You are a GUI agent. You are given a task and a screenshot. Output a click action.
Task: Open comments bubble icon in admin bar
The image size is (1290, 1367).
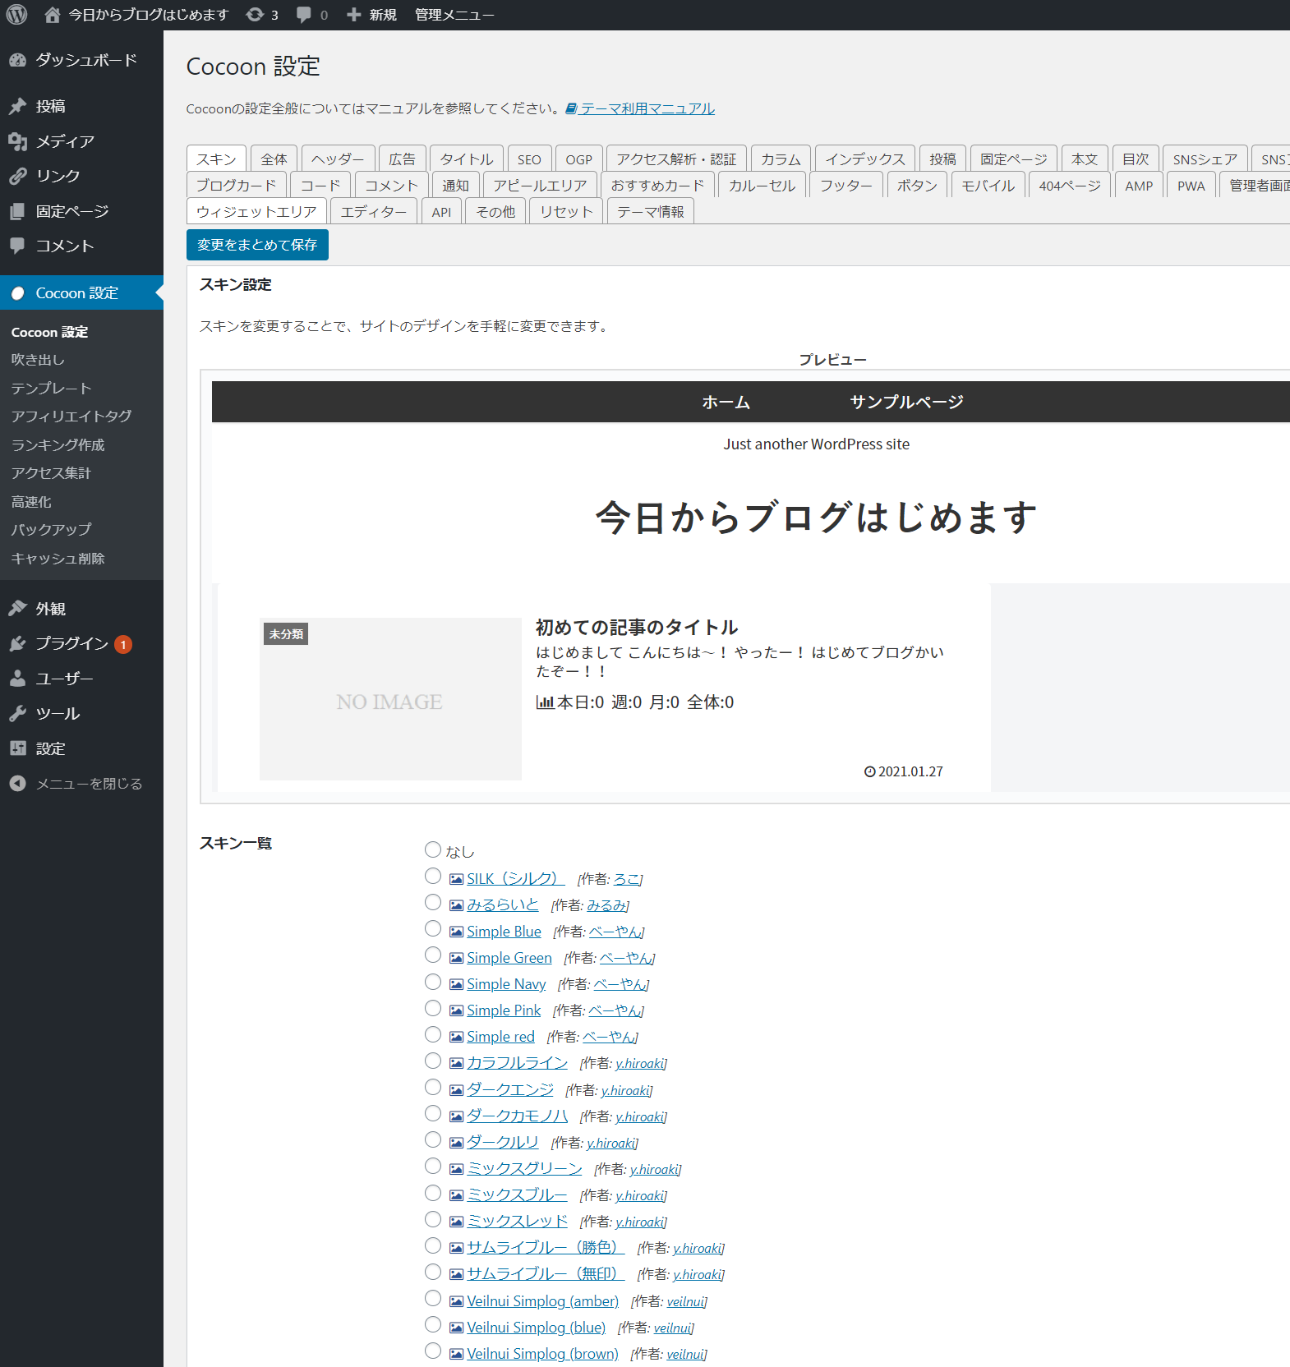coord(304,15)
